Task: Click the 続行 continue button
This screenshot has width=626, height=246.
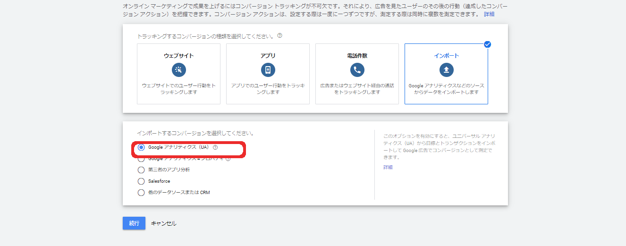Action: click(134, 223)
